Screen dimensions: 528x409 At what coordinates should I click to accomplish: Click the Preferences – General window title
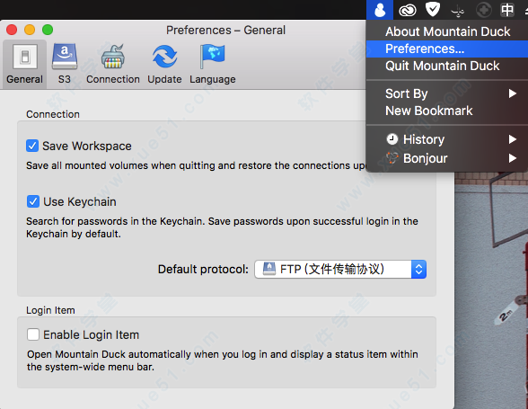225,30
